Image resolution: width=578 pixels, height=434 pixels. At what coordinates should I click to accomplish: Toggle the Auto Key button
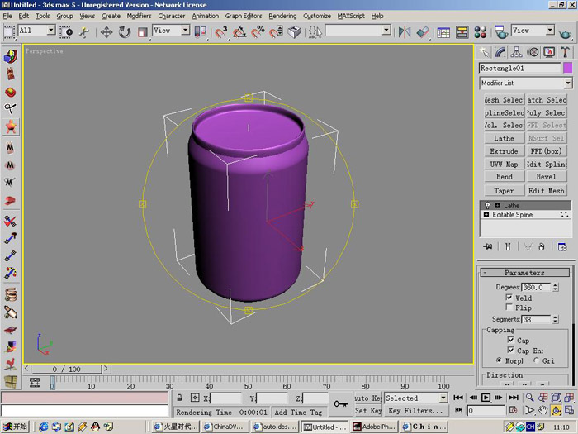tap(368, 398)
